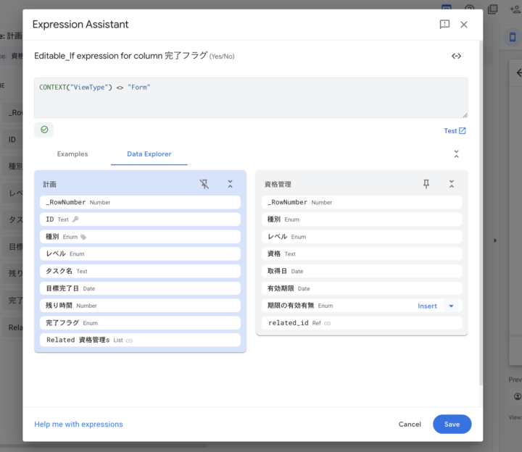Switch to the Examples tab
The width and height of the screenshot is (522, 452).
pos(72,154)
